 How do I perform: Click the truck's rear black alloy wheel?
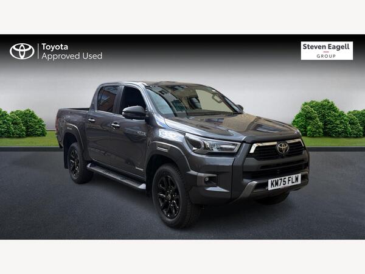click(75, 163)
